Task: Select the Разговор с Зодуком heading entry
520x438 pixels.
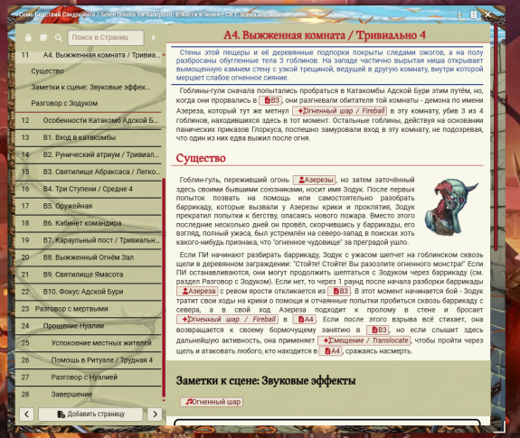Action: (x=64, y=103)
